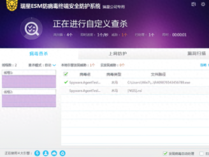Viewport: 209px width, 157px height.
Task: Click the triangle-cloud engine icon
Action: (x=63, y=153)
